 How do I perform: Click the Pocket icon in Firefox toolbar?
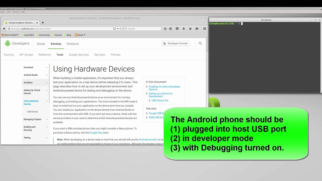pyautogui.click(x=177, y=29)
